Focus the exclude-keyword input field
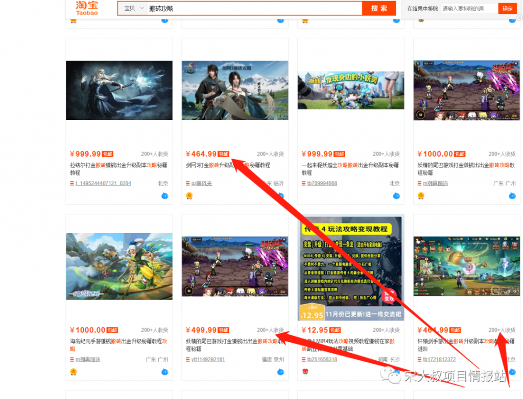Viewport: 523px width, 399px height. pos(469,9)
